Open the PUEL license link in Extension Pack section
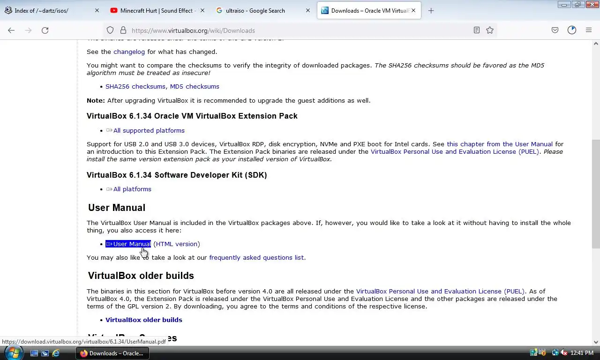 click(455, 151)
